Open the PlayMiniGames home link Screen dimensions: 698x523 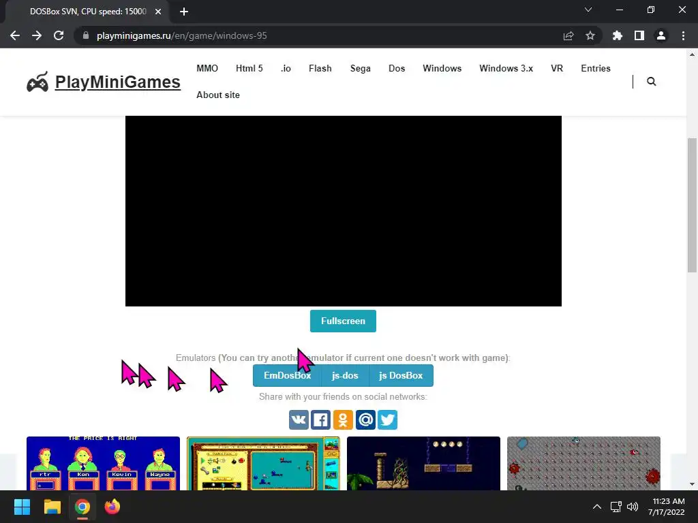tap(117, 82)
